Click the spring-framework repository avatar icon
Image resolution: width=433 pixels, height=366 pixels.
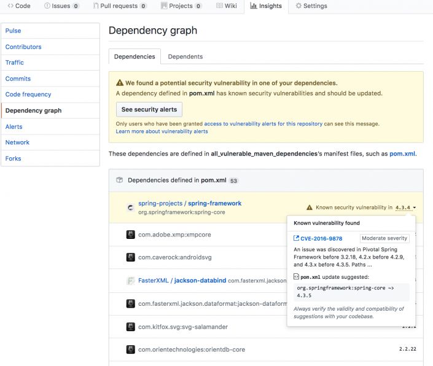(x=130, y=208)
